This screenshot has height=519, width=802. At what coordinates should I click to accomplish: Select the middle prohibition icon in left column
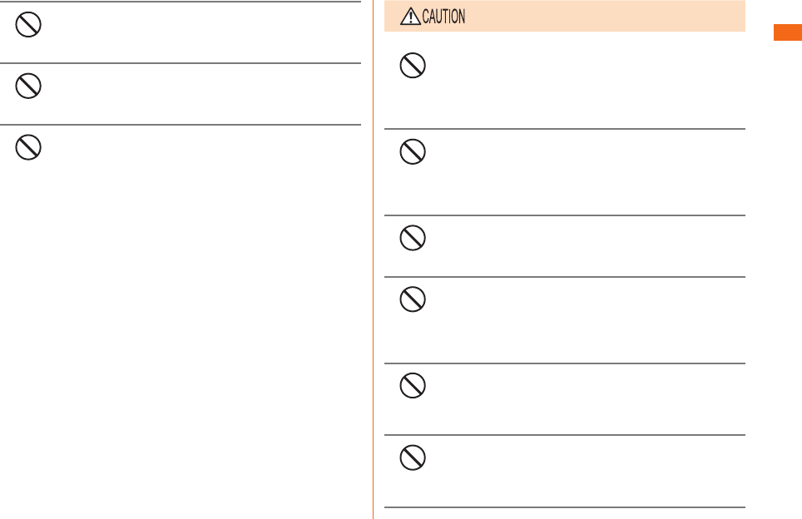28,86
